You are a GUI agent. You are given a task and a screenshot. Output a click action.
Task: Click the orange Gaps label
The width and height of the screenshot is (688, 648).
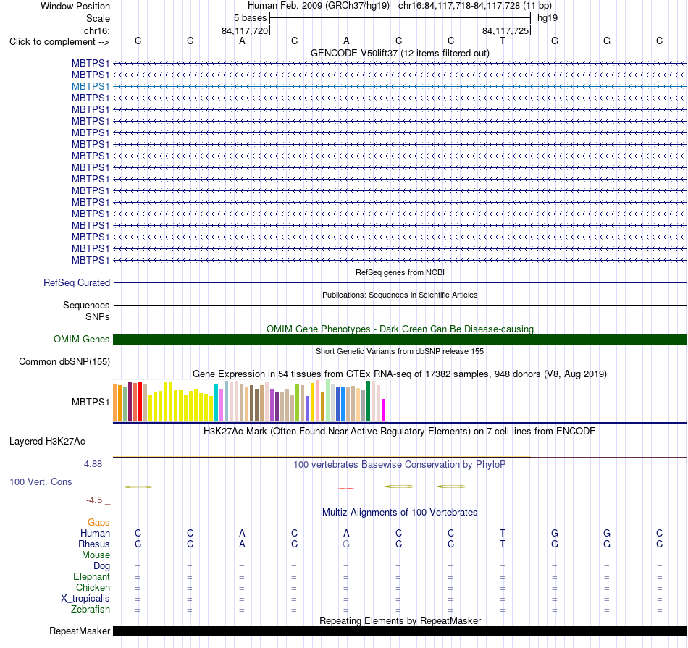pyautogui.click(x=98, y=522)
